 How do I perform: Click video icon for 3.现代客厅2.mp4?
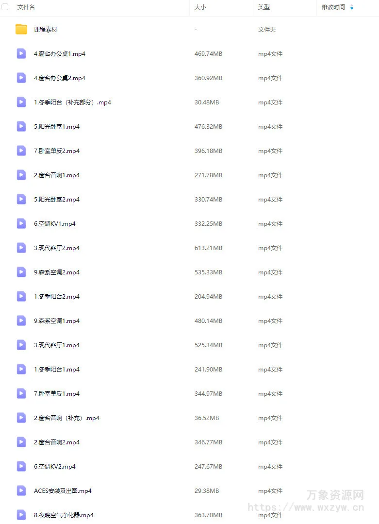[21, 248]
